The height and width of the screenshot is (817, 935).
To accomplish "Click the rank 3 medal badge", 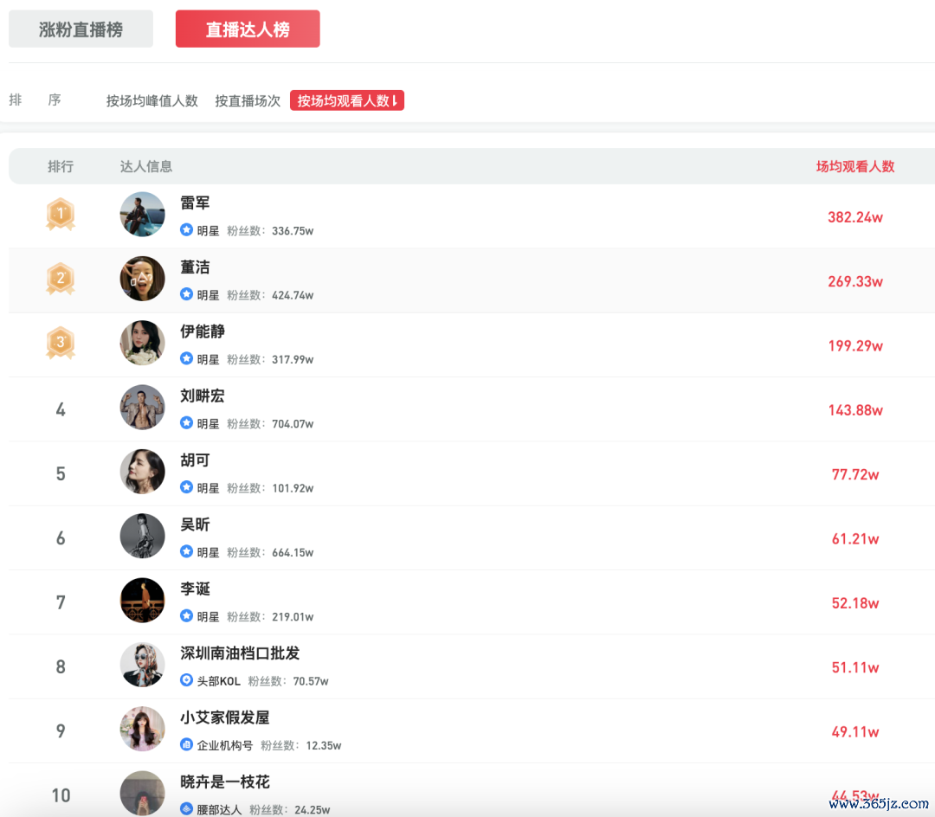I will (x=61, y=343).
